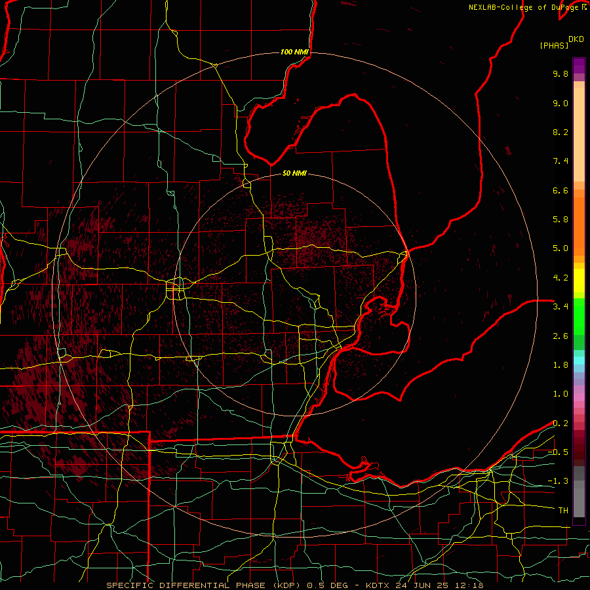
Task: Click the 6.6 value on the scale
Action: click(560, 190)
